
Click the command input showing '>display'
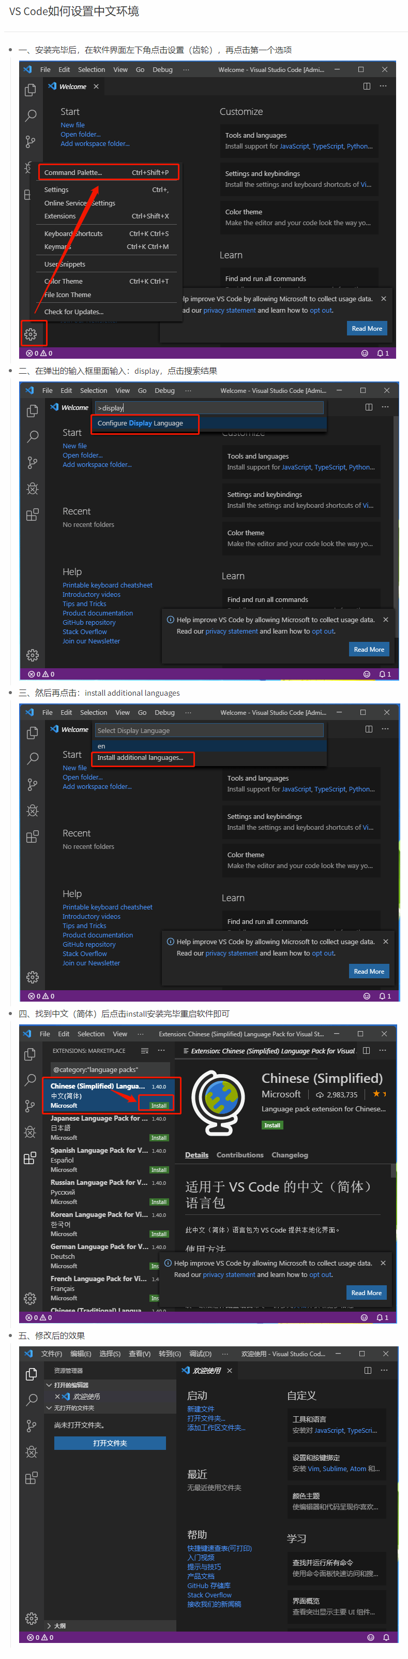pyautogui.click(x=209, y=408)
